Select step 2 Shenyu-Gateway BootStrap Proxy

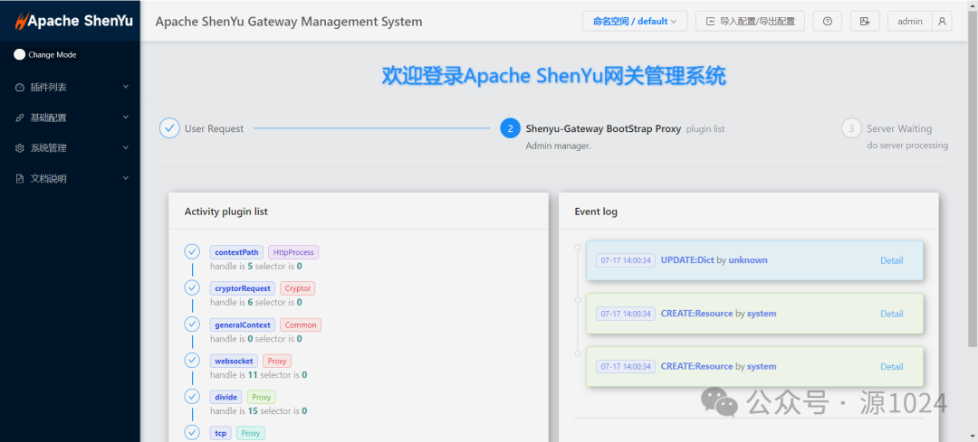(x=510, y=128)
